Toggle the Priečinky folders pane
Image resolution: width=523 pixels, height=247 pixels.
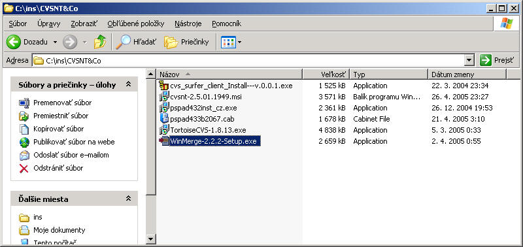(x=186, y=42)
